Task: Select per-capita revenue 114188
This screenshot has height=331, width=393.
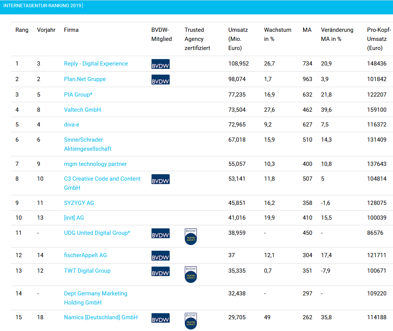Action: pyautogui.click(x=377, y=317)
